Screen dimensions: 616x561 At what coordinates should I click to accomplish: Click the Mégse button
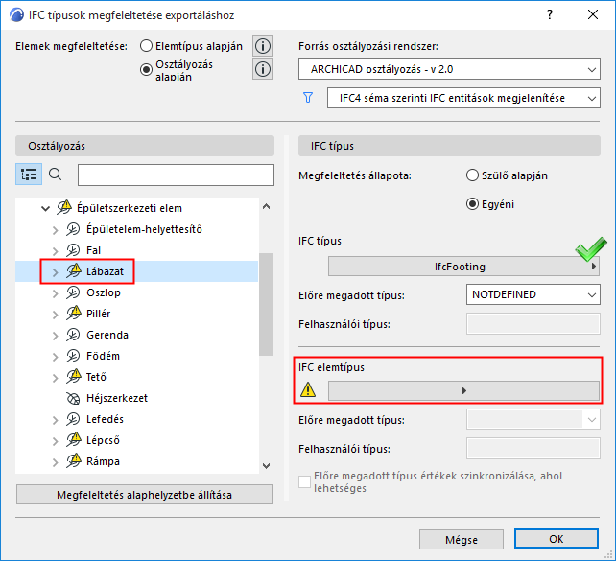[x=462, y=539]
